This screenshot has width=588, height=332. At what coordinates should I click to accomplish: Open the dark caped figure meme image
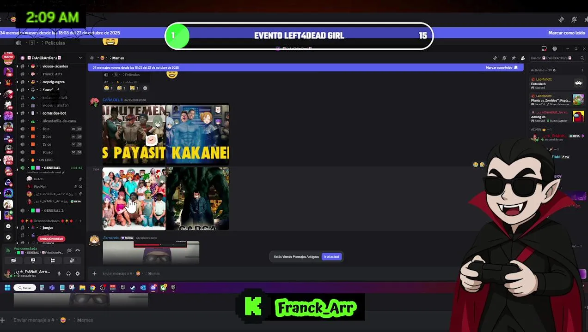coord(198,199)
